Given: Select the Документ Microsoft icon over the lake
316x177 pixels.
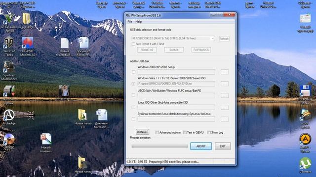Looking at the screenshot, I should (102, 115).
